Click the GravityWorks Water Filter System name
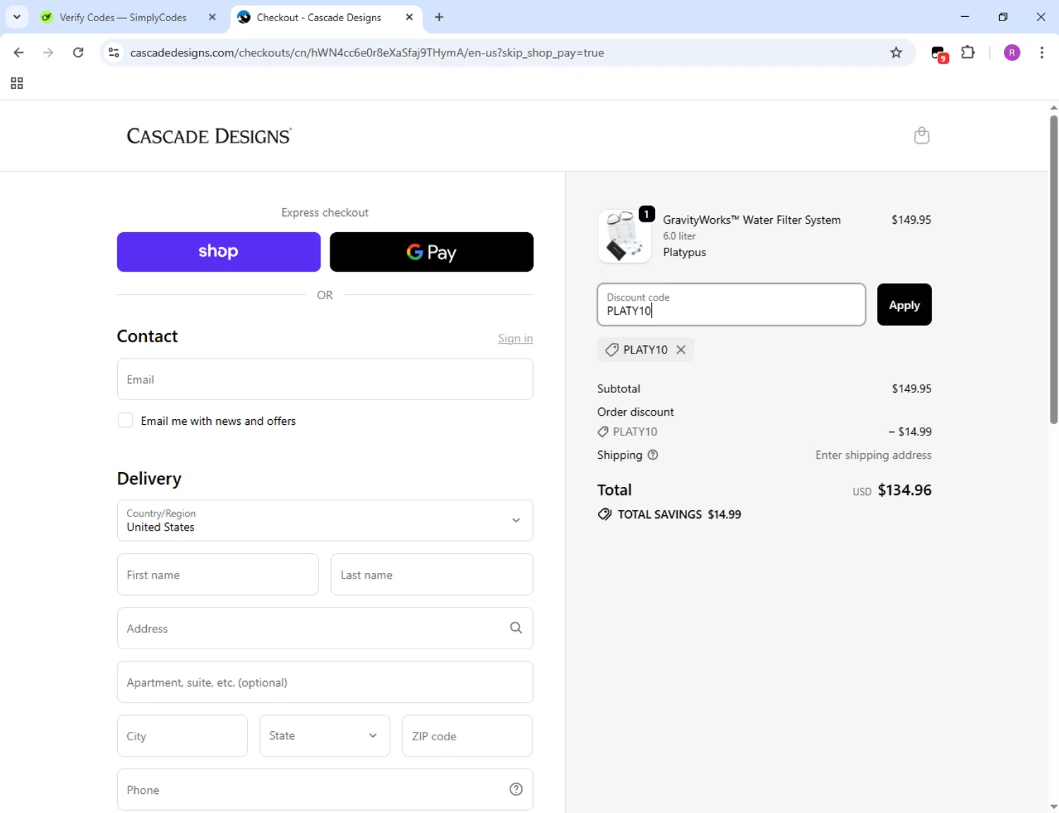 click(x=752, y=220)
